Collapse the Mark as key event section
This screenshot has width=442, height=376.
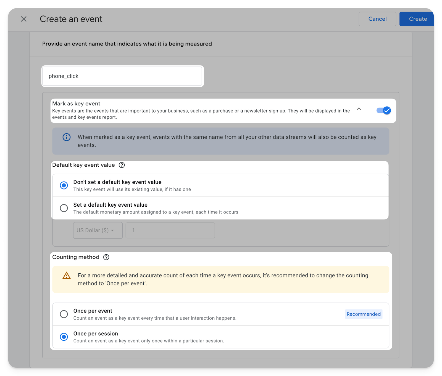click(x=359, y=109)
